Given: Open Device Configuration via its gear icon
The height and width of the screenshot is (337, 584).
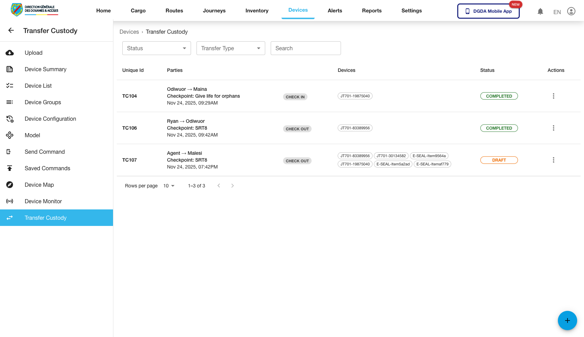Looking at the screenshot, I should (x=10, y=119).
